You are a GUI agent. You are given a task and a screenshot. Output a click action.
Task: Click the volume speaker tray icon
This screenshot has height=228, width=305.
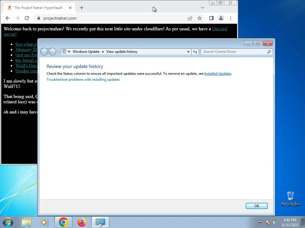pyautogui.click(x=275, y=222)
